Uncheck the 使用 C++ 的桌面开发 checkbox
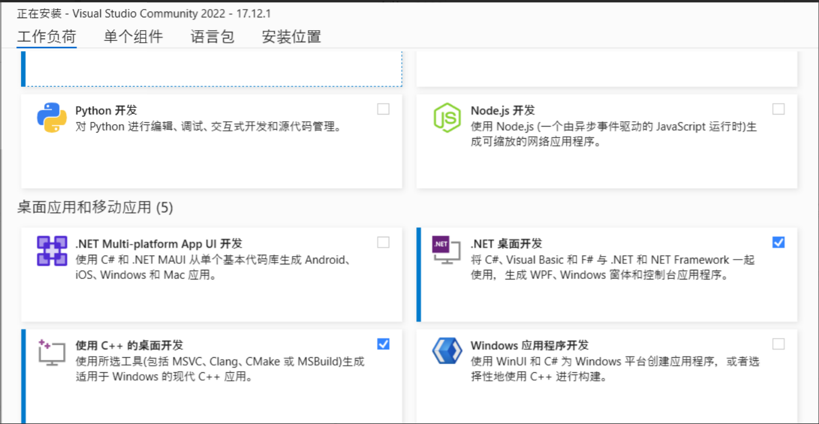Viewport: 819px width, 424px height. pos(383,344)
